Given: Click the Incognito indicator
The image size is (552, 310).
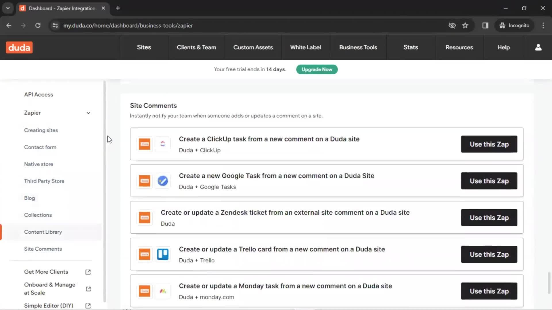Looking at the screenshot, I should (514, 26).
